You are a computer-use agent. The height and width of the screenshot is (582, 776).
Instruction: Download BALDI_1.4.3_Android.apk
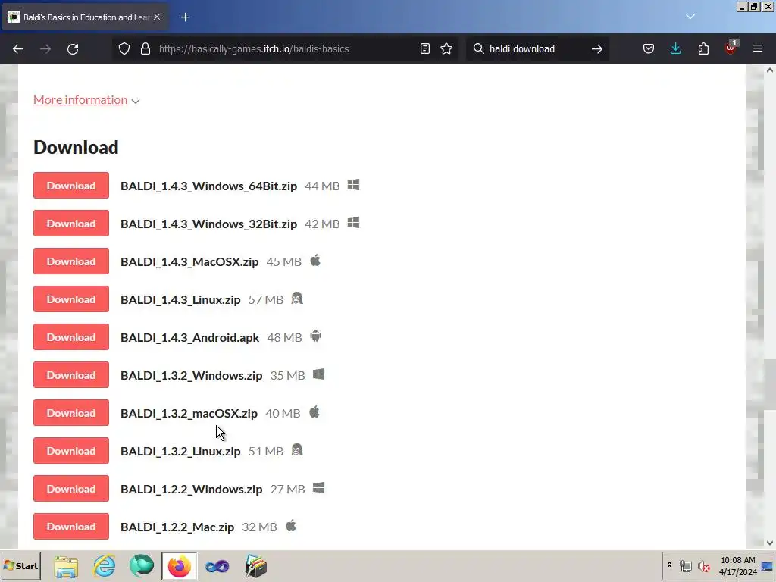click(x=71, y=337)
